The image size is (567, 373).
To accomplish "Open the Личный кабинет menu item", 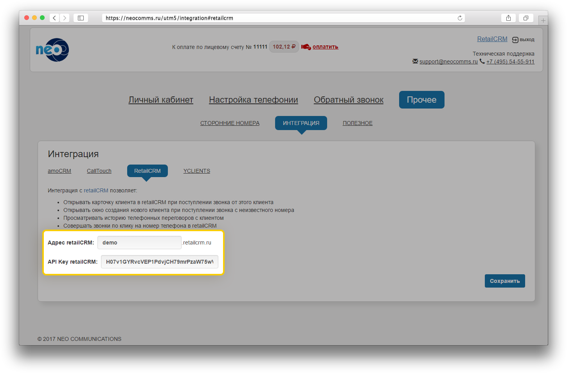I will (161, 100).
